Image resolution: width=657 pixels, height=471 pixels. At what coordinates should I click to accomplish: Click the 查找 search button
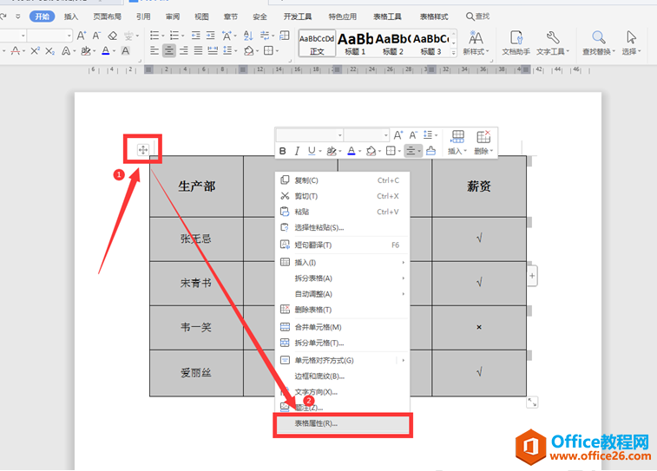(477, 16)
